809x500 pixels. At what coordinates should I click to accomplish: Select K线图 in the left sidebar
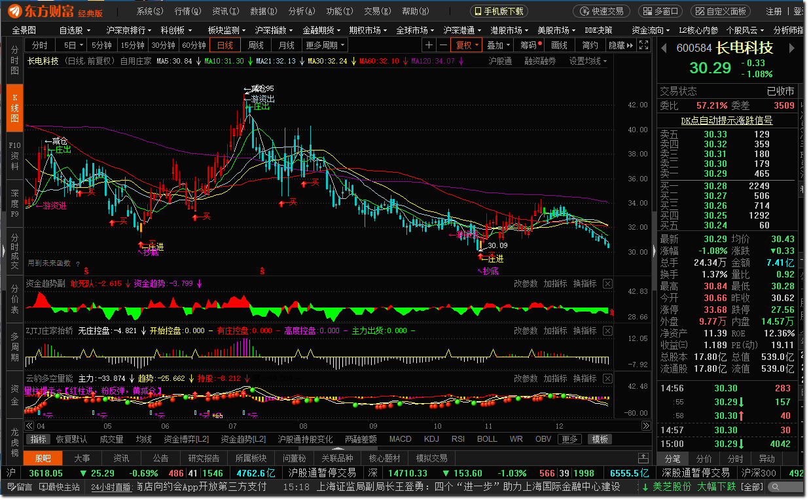(x=14, y=108)
